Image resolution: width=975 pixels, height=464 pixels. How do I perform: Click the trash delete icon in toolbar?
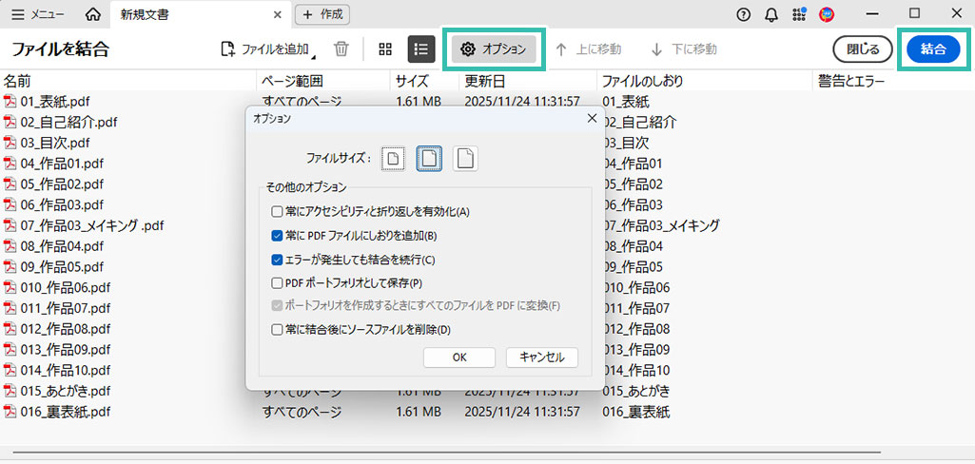pyautogui.click(x=341, y=49)
